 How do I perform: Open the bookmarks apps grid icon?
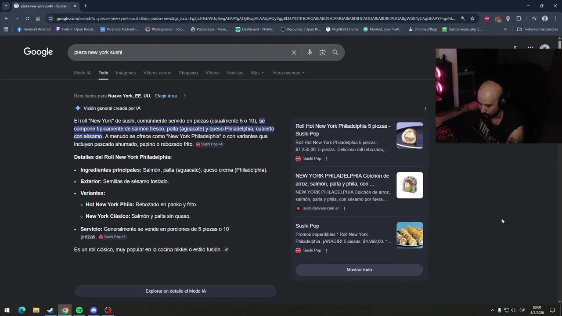coord(6,29)
